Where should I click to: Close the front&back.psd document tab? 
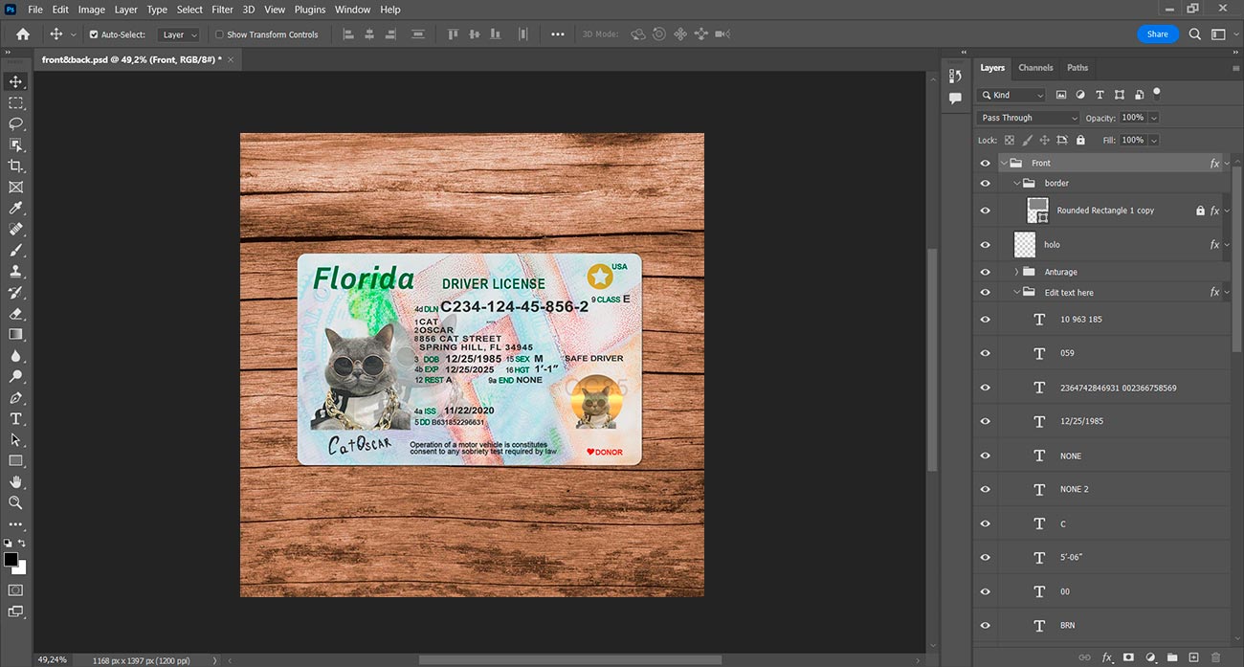(x=231, y=59)
